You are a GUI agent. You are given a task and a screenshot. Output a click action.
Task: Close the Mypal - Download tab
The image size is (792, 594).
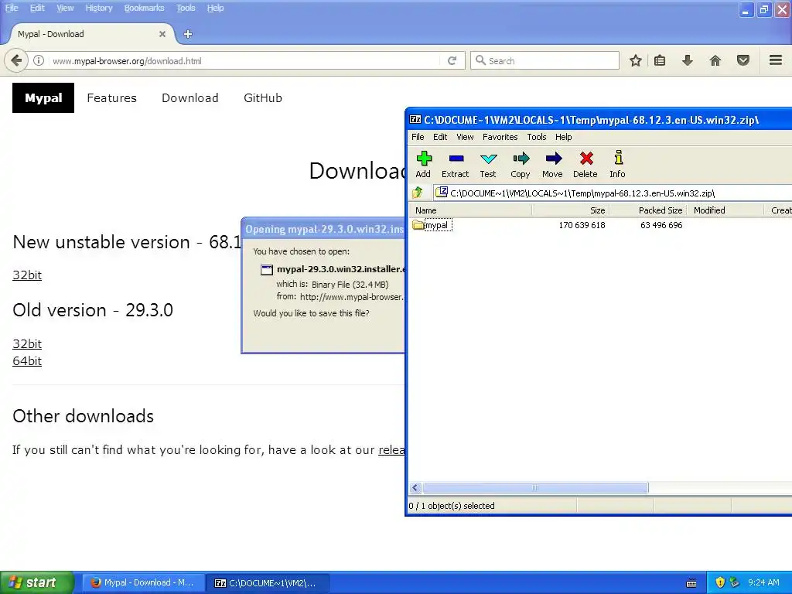pyautogui.click(x=162, y=34)
